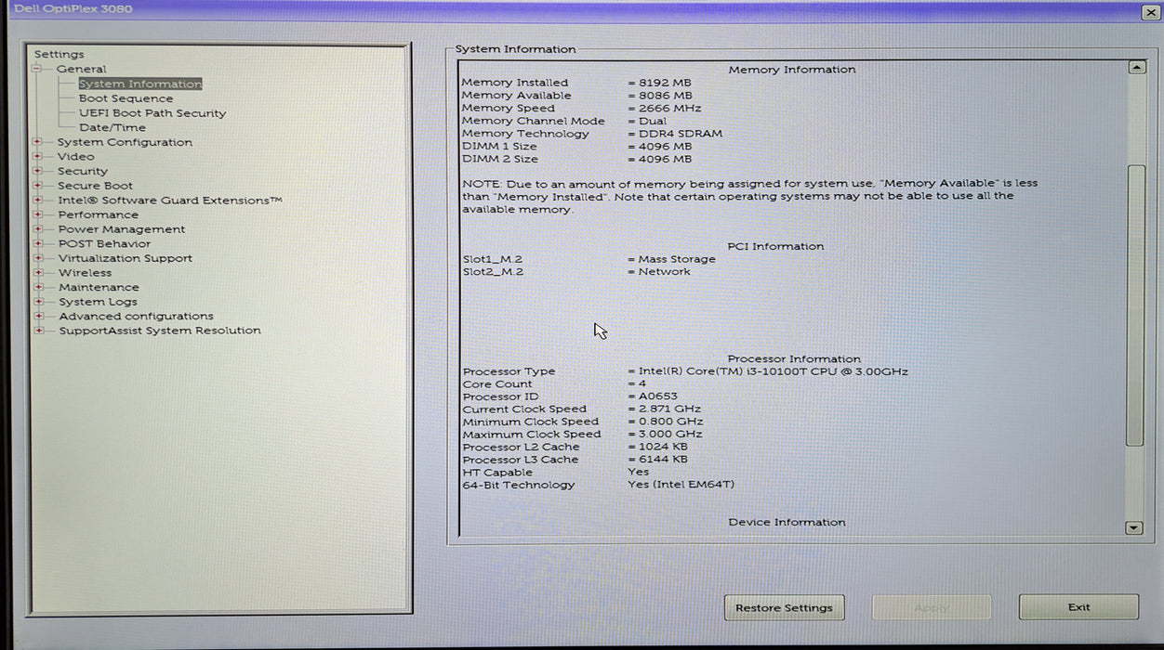The image size is (1164, 650).
Task: Click the Processor L3 Cache 6144 KB
Action: (657, 460)
